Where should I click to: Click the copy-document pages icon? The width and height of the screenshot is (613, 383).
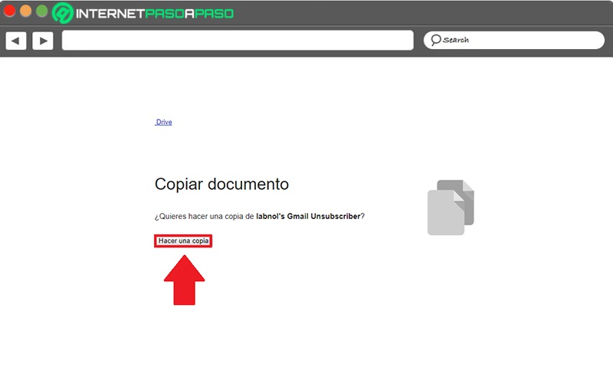[451, 208]
